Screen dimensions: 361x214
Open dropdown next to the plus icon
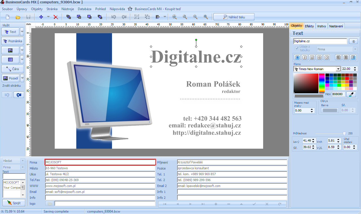click(x=48, y=17)
